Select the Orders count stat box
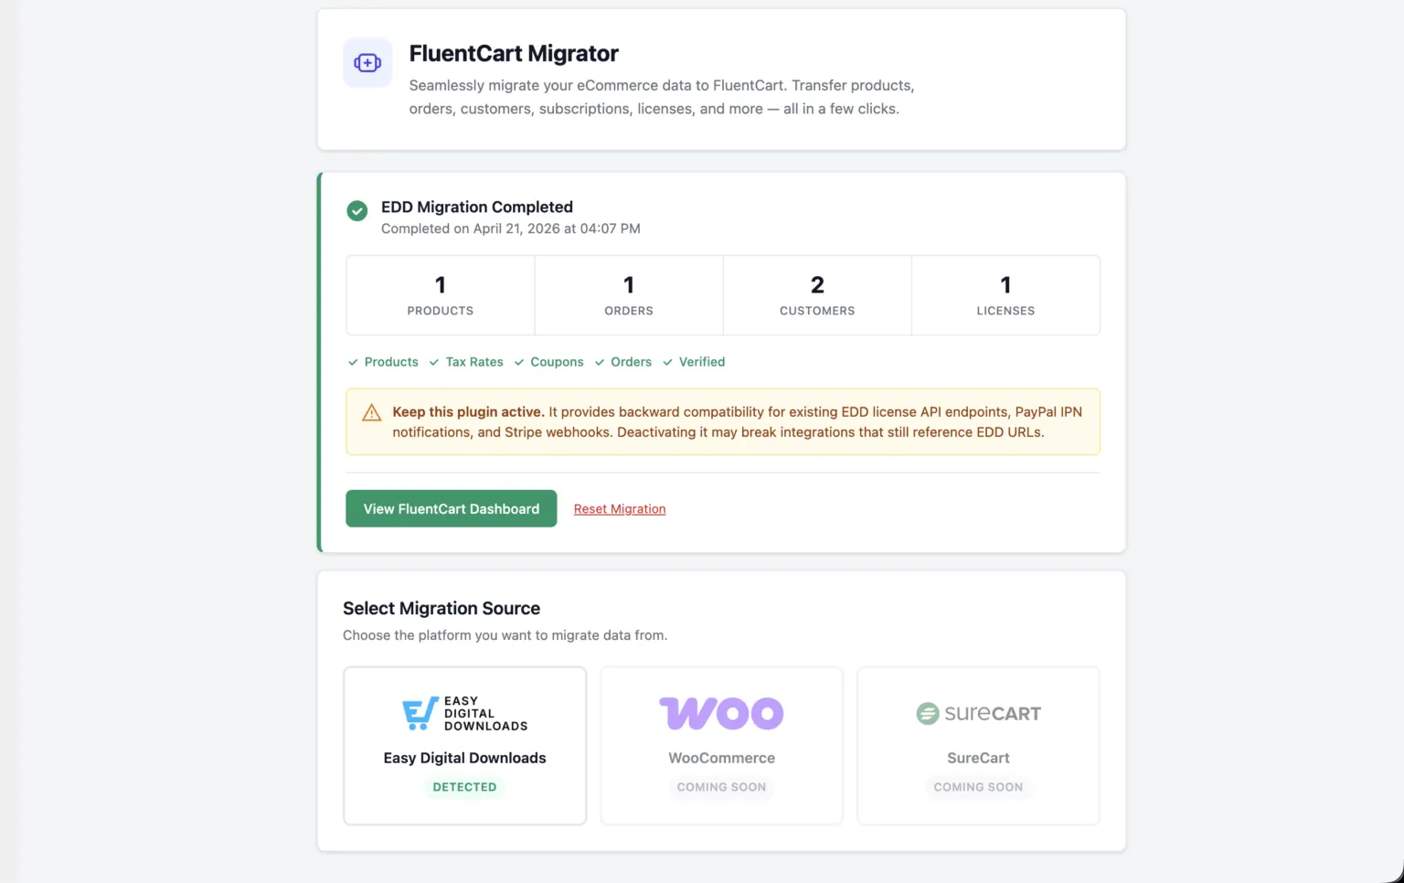Image resolution: width=1404 pixels, height=883 pixels. click(x=629, y=295)
